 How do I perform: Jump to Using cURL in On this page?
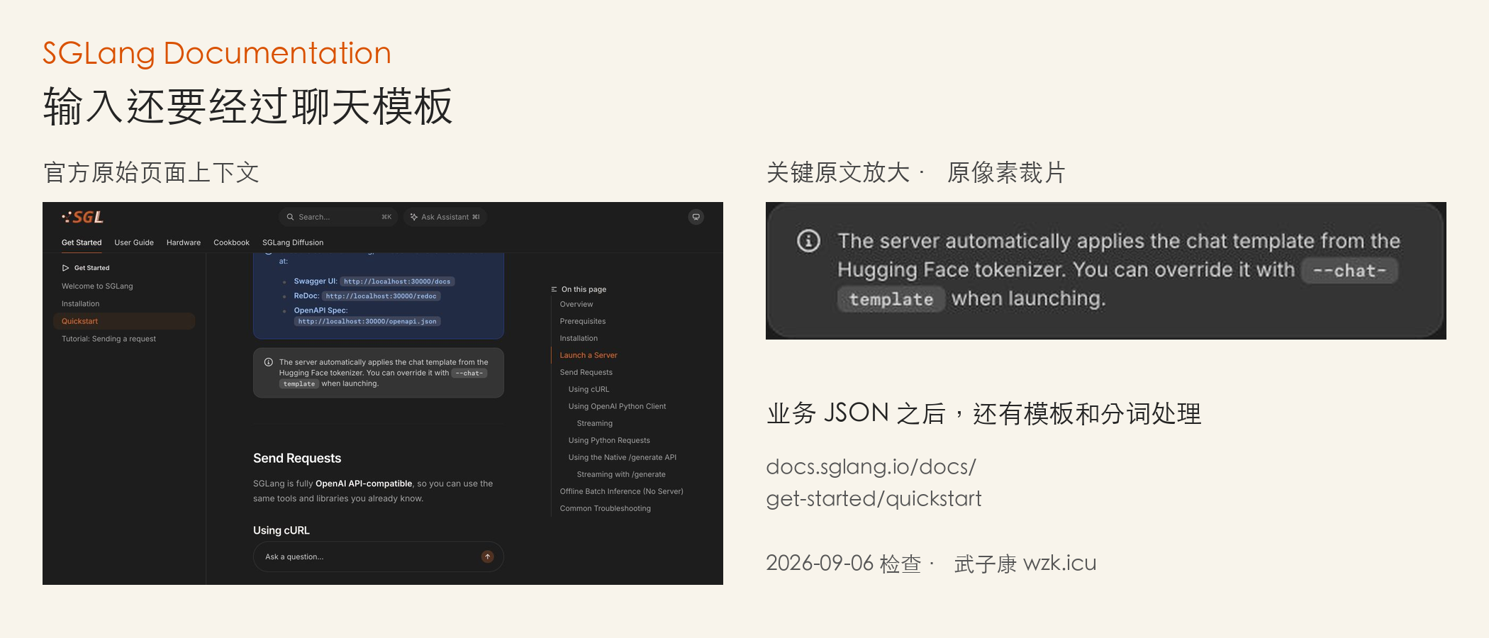(589, 389)
